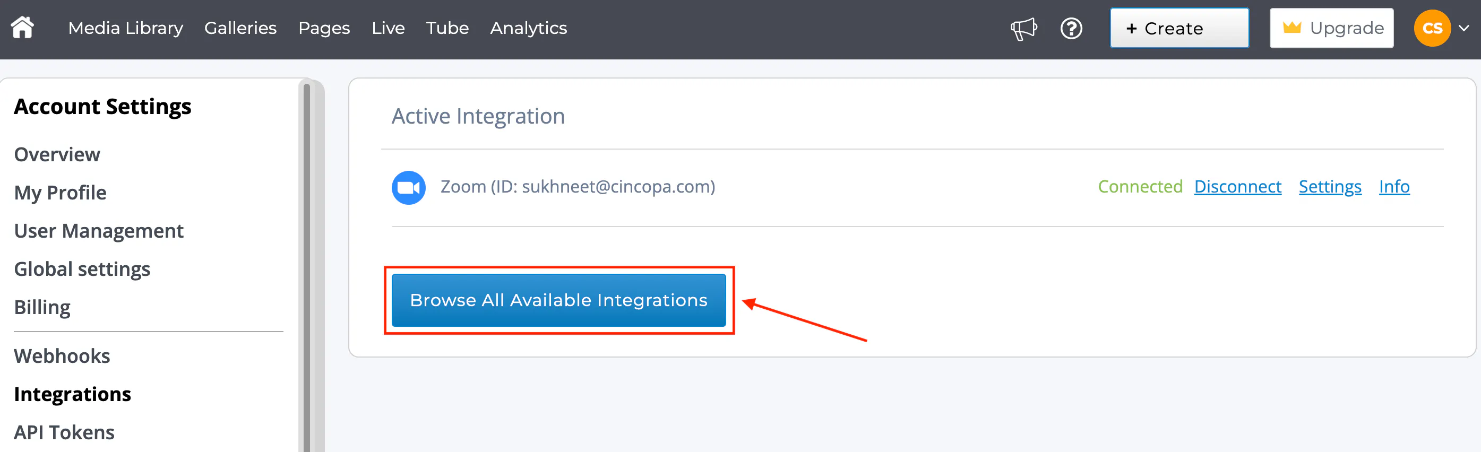Click the Upgrade button

click(1331, 28)
